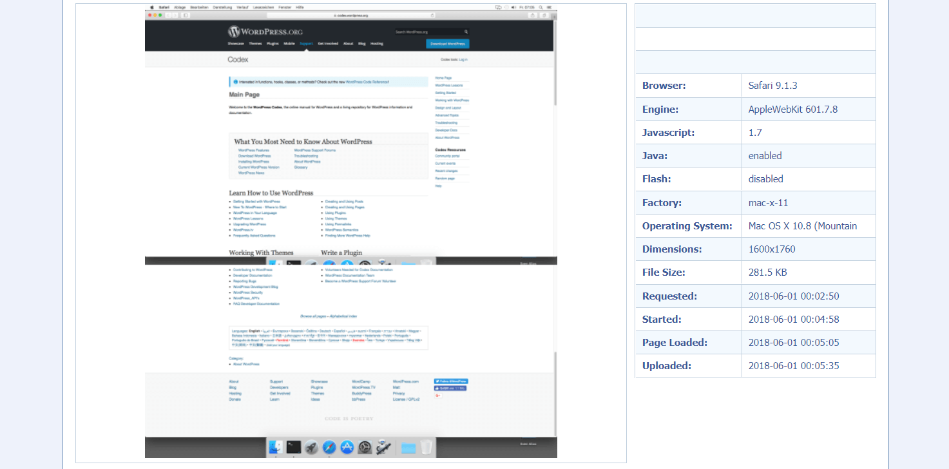Open the WordPress Lessons link in the Codex sidebar
The height and width of the screenshot is (469, 949).
(448, 85)
